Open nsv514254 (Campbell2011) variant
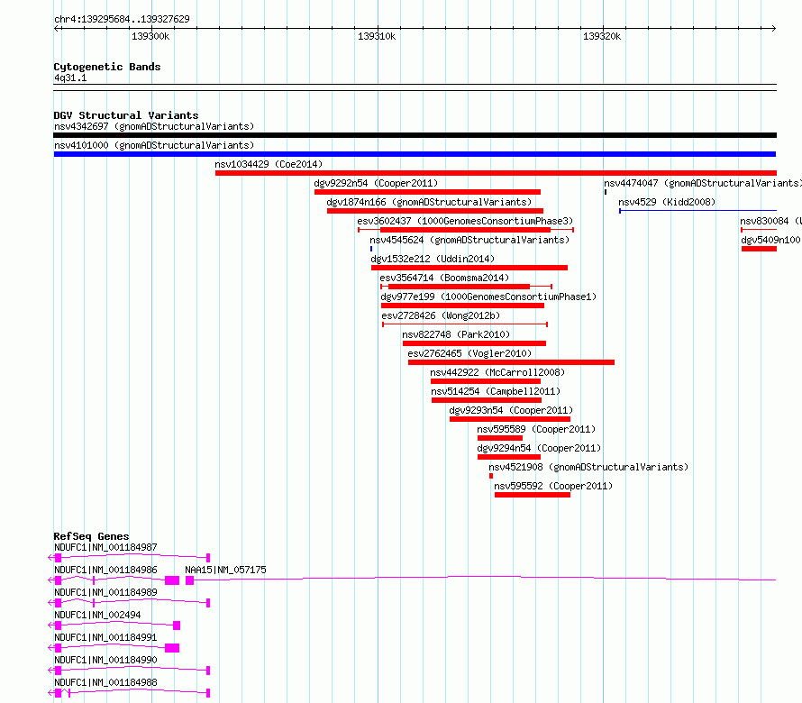 tap(496, 391)
